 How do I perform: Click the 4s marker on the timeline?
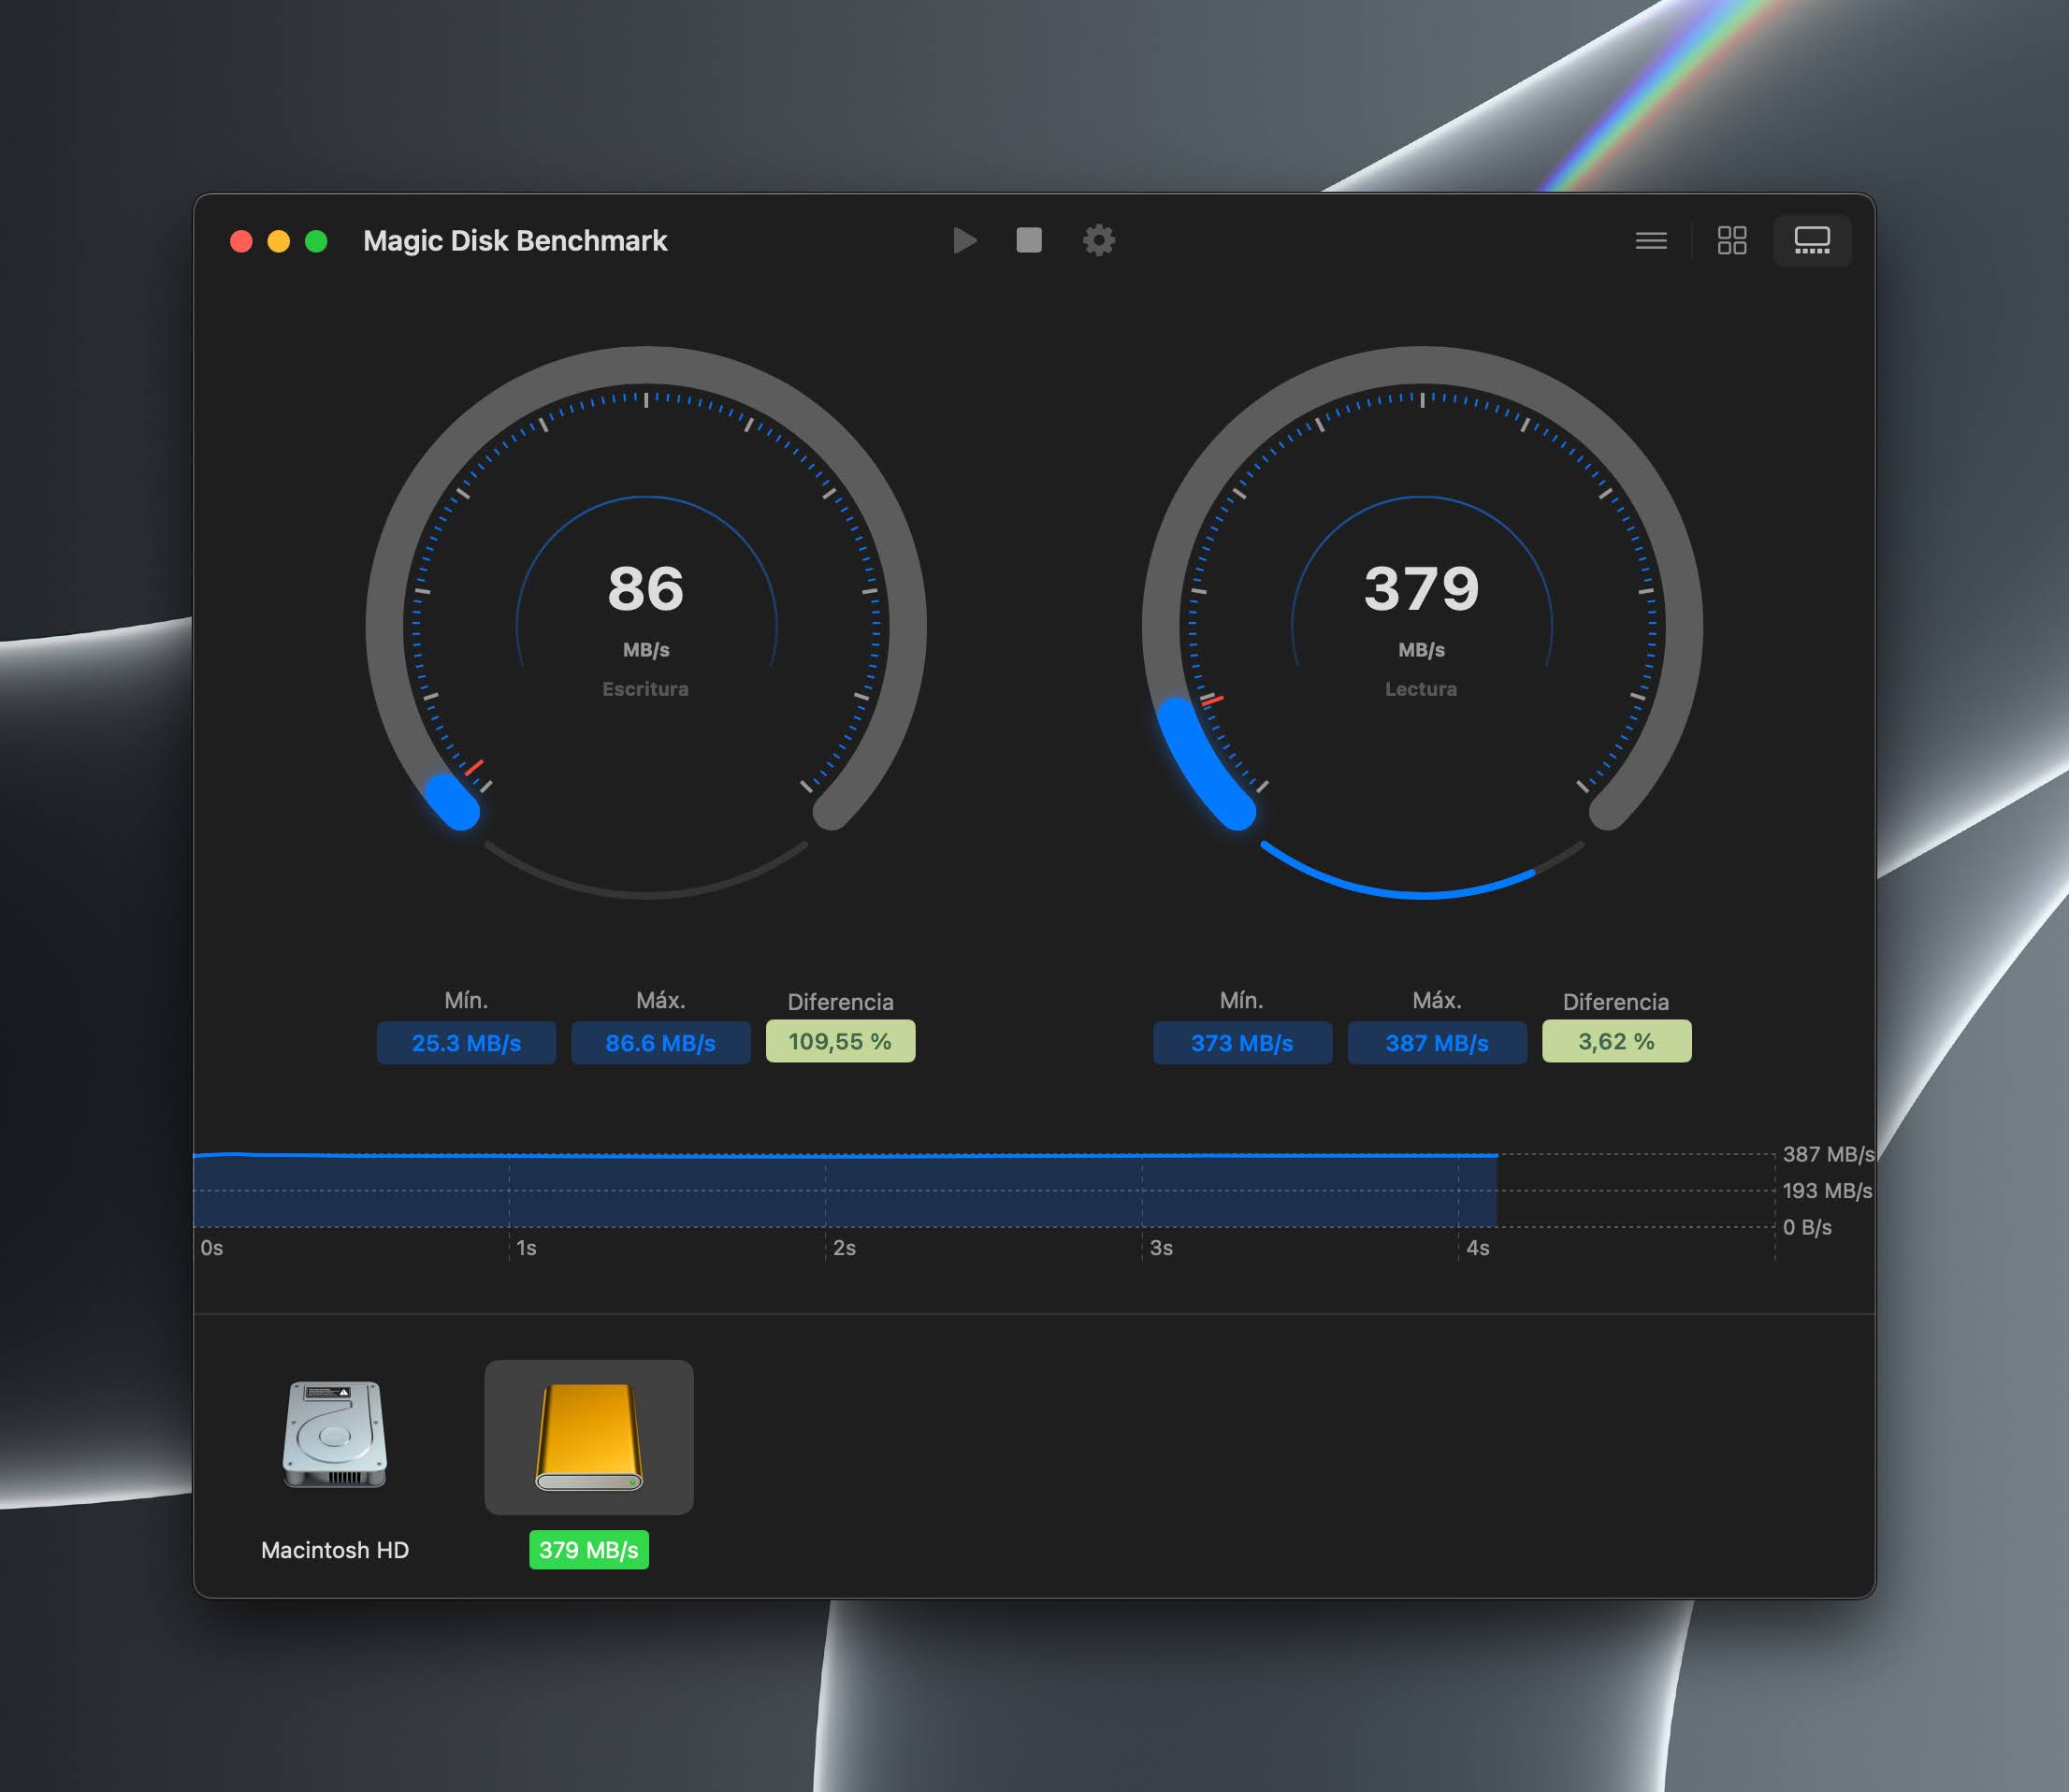coord(1477,1248)
